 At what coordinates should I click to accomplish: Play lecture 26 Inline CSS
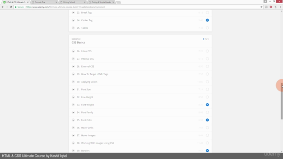[73, 51]
